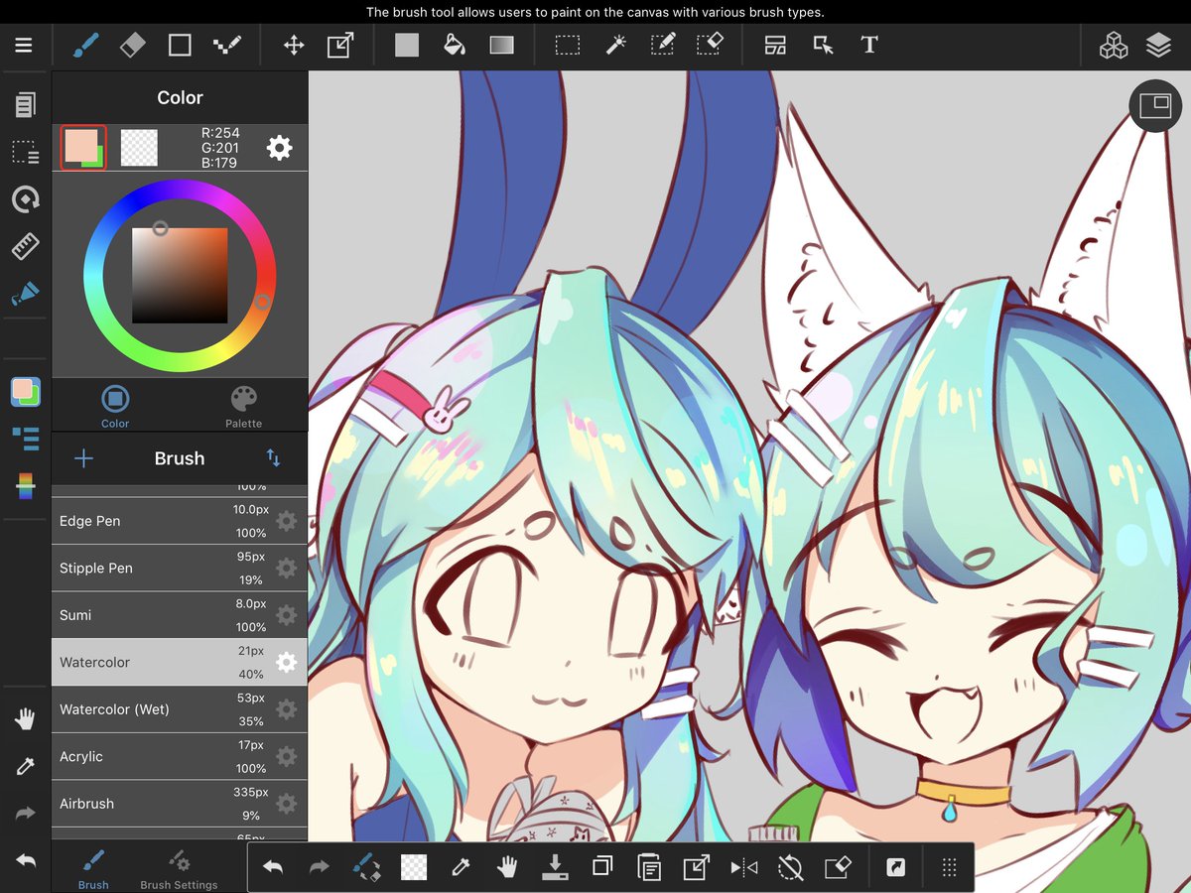Click Undo arrow in left sidebar
This screenshot has width=1191, height=893.
25,860
